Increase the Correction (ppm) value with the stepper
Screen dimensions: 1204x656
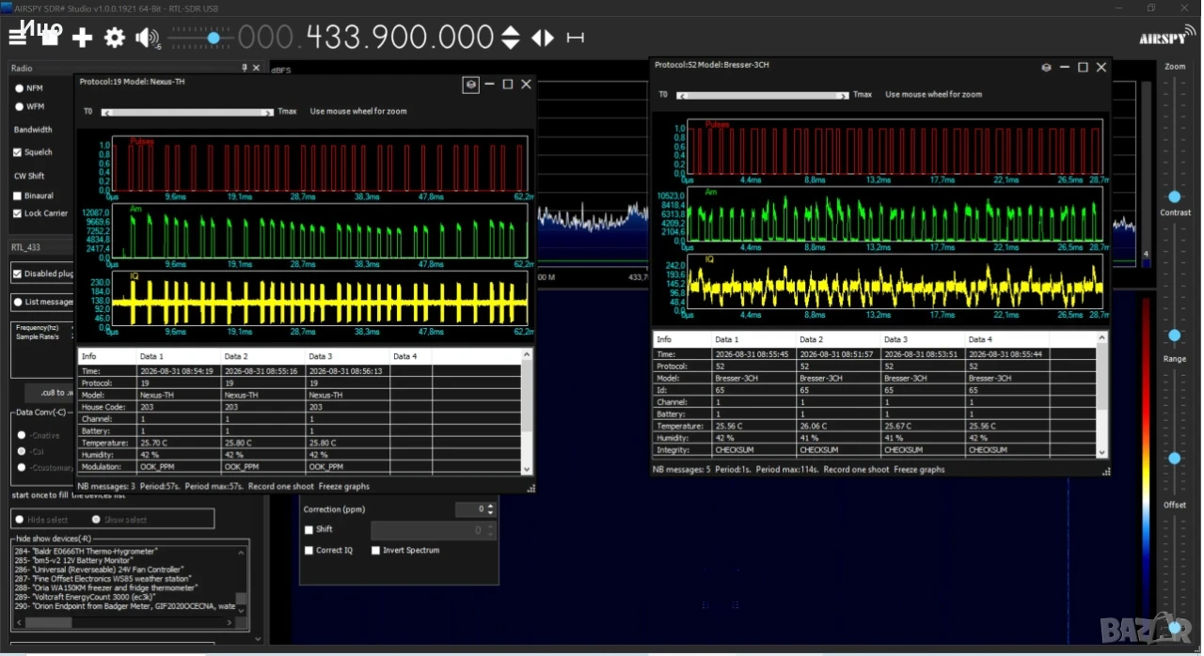pos(491,507)
